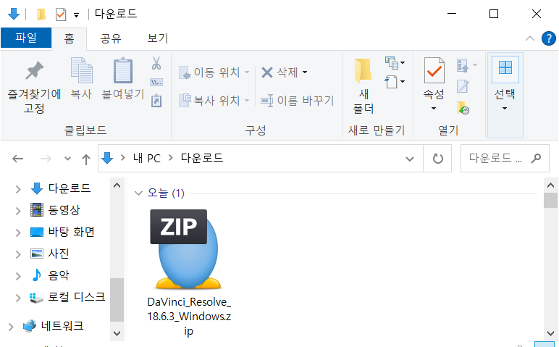Select 음악 in the navigation pane
559x347 pixels.
coord(59,275)
